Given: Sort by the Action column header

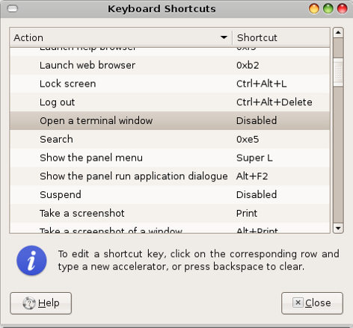Looking at the screenshot, I should click(x=121, y=37).
